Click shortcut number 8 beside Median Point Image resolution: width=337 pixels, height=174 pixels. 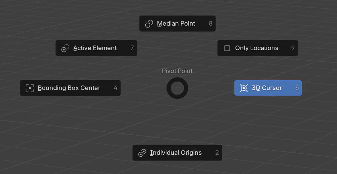coord(211,24)
